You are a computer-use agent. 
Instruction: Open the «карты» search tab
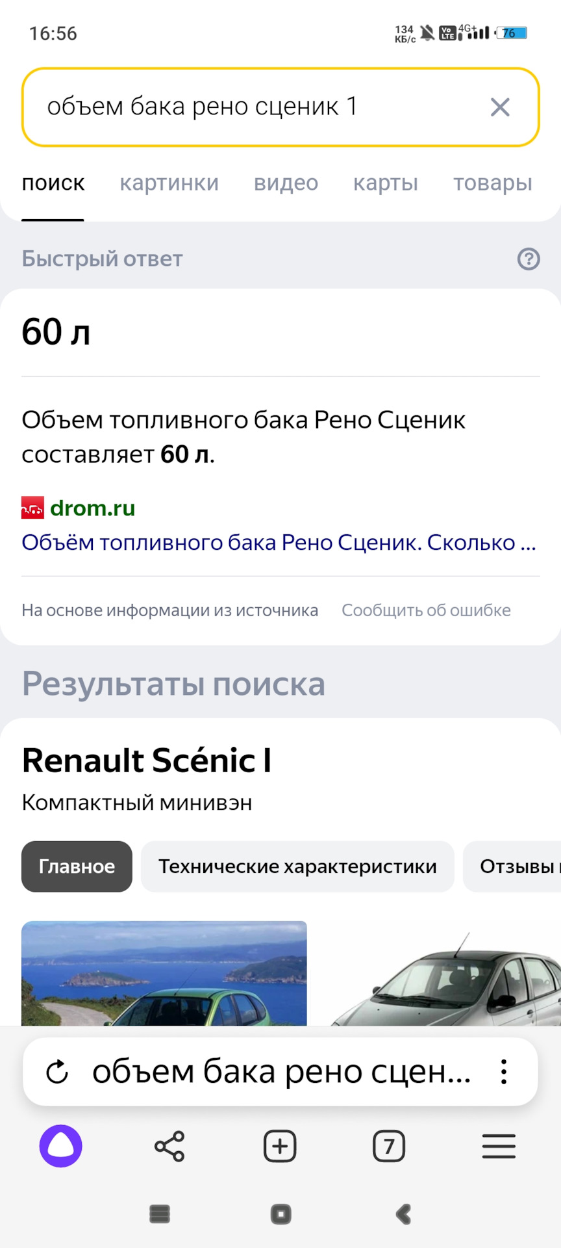tap(385, 183)
